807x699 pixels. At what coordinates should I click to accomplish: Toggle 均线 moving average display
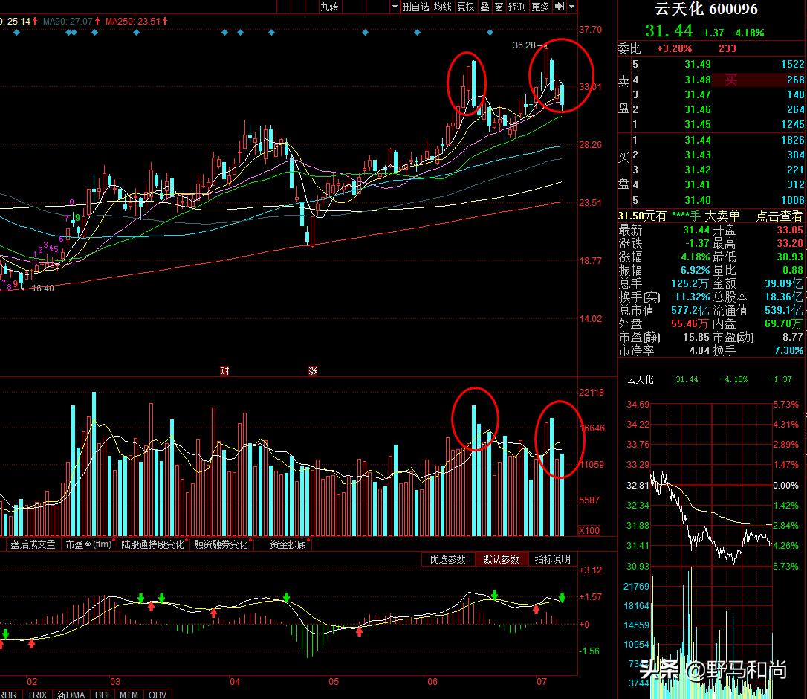pyautogui.click(x=443, y=7)
